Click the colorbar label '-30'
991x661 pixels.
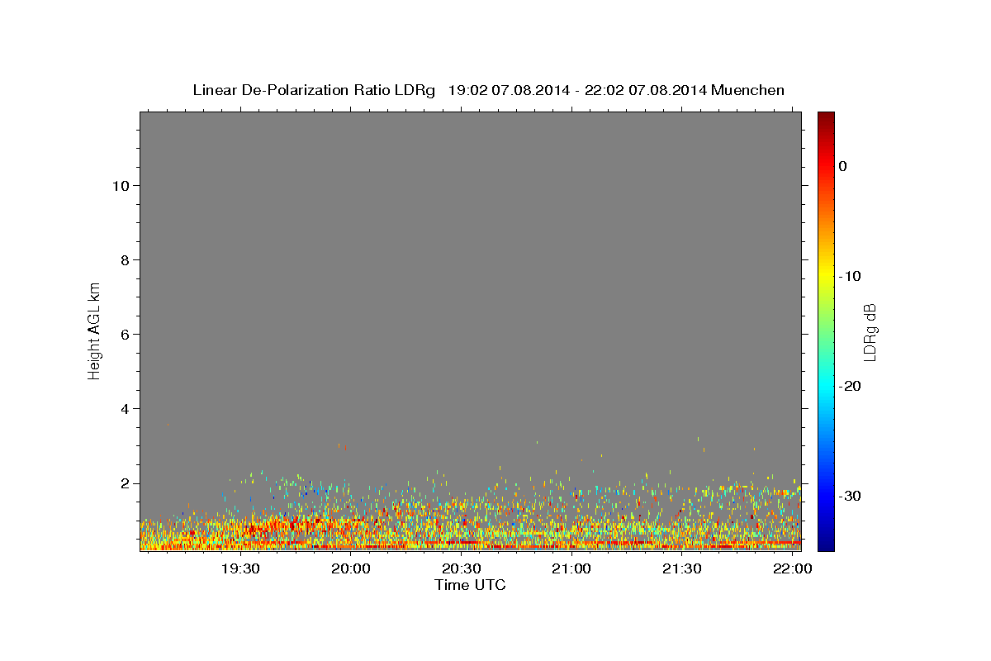click(x=849, y=496)
